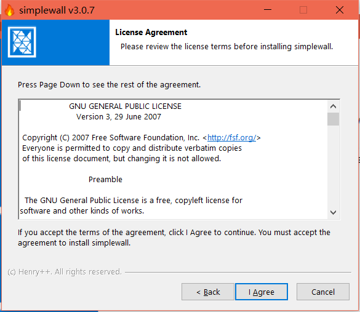Viewport: 360px width, 312px height.
Task: Click the 'simplewall v3.0.7' window title
Action: (57, 10)
